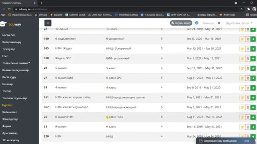Image resolution: width=257 pixels, height=144 pixels.
Task: Open the hamburger sidebar menu button
Action: coord(48,23)
